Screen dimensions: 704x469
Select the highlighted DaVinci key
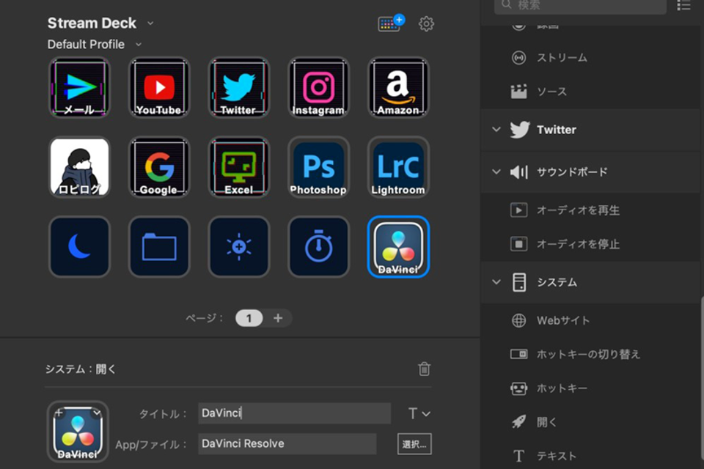pyautogui.click(x=398, y=247)
